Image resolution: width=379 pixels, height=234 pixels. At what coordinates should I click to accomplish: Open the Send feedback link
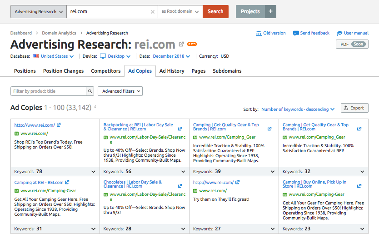click(311, 33)
